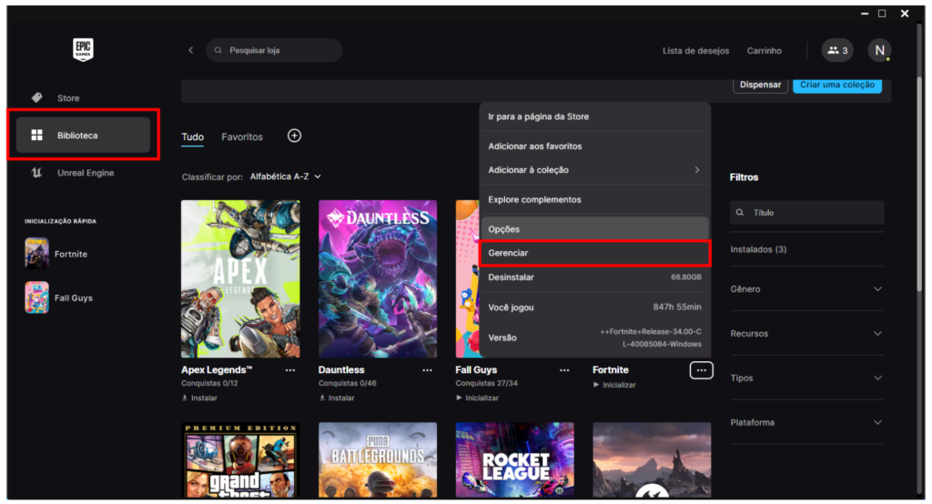
Task: Expand the Plataforma filter
Action: click(806, 423)
